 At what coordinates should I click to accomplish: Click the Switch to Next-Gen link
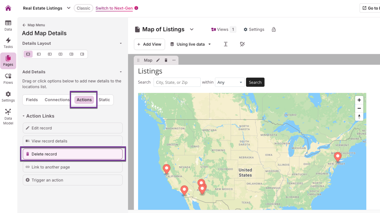[x=114, y=8]
